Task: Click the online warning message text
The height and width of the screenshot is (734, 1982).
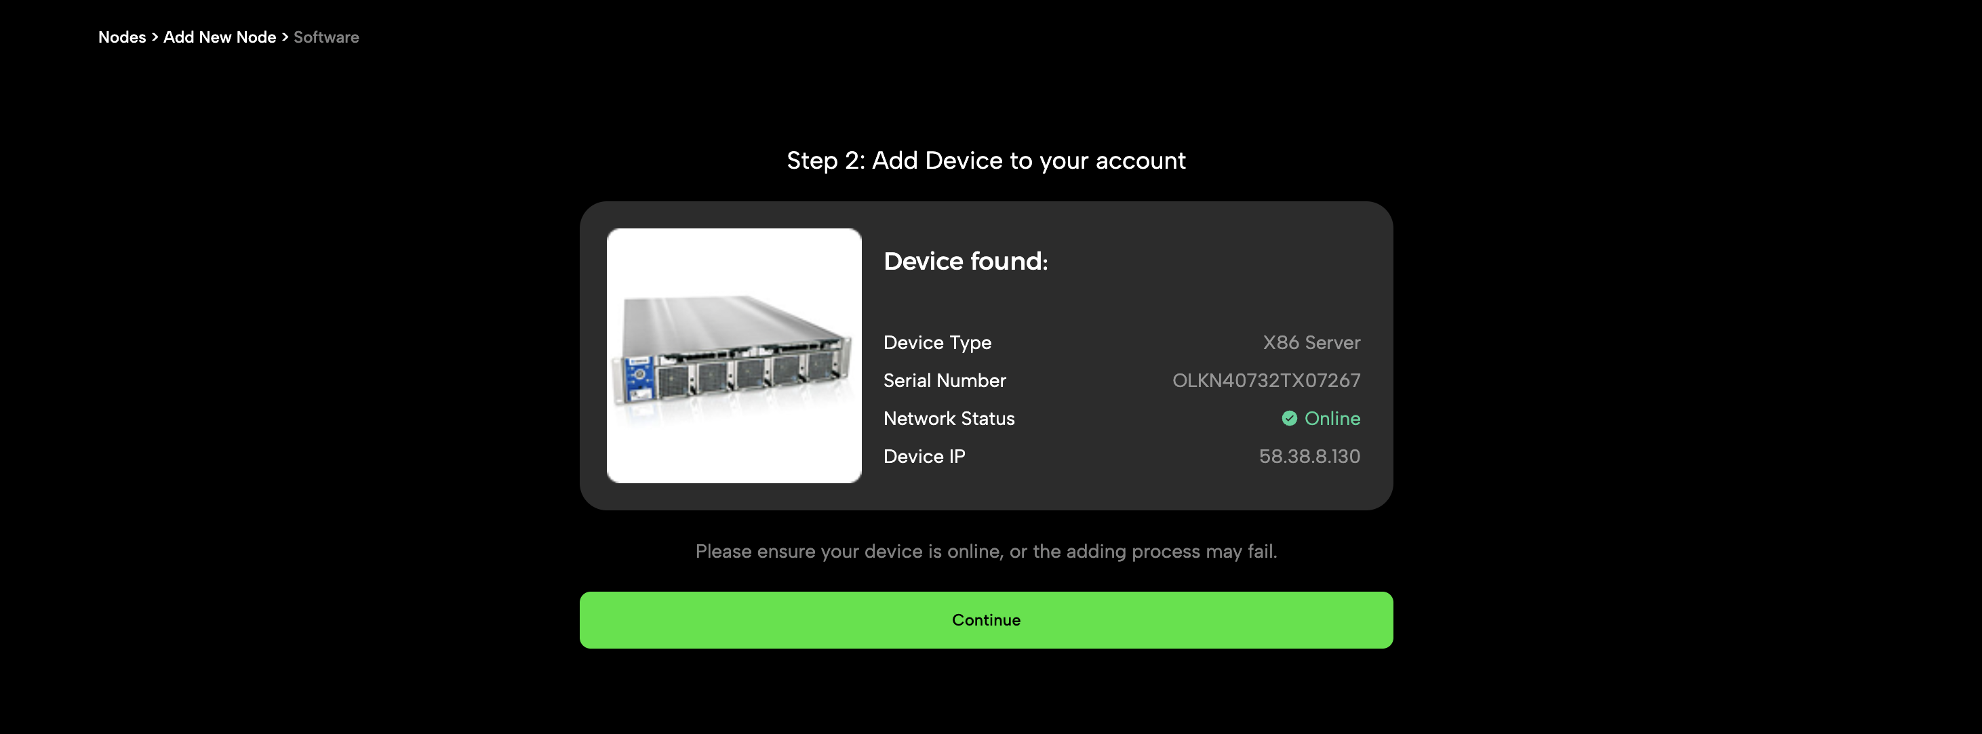Action: [986, 552]
